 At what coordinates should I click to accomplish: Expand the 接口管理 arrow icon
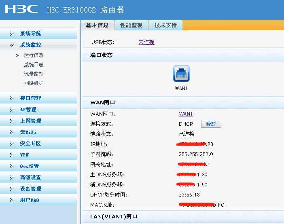pos(12,98)
